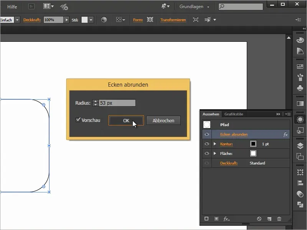Click the Pfad thumbnail in Aussehen panel

(207, 125)
